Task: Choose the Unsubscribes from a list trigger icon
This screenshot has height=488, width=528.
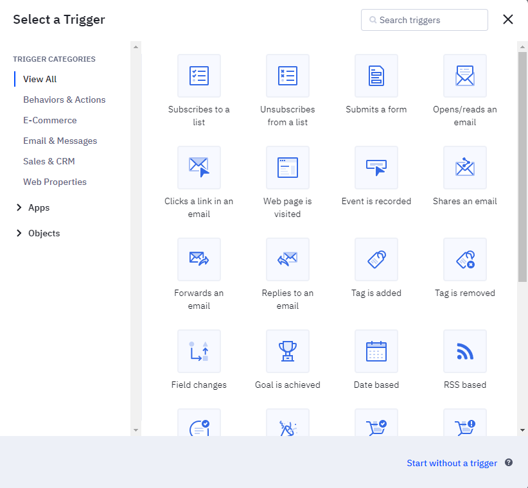Action: click(288, 76)
